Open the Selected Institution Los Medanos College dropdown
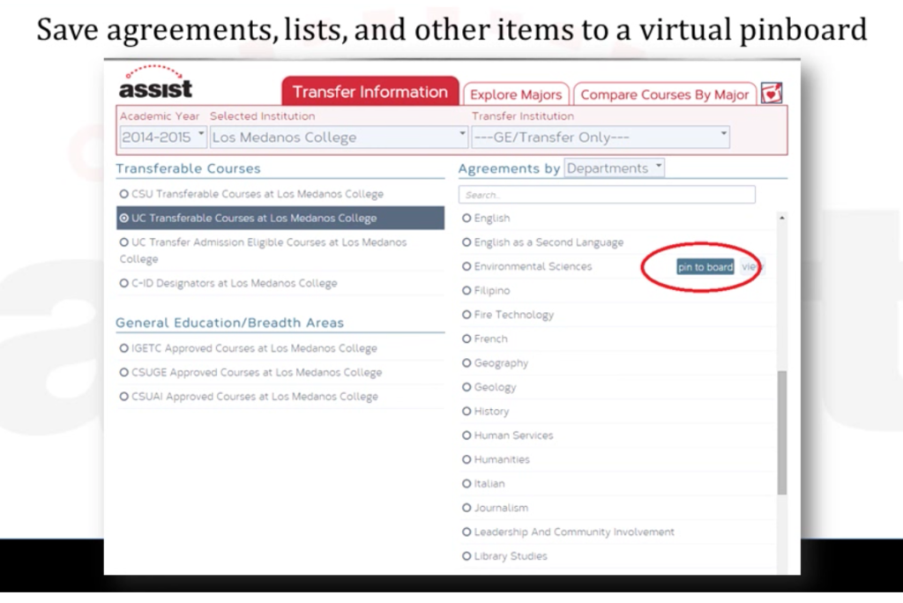This screenshot has height=603, width=903. 339,137
